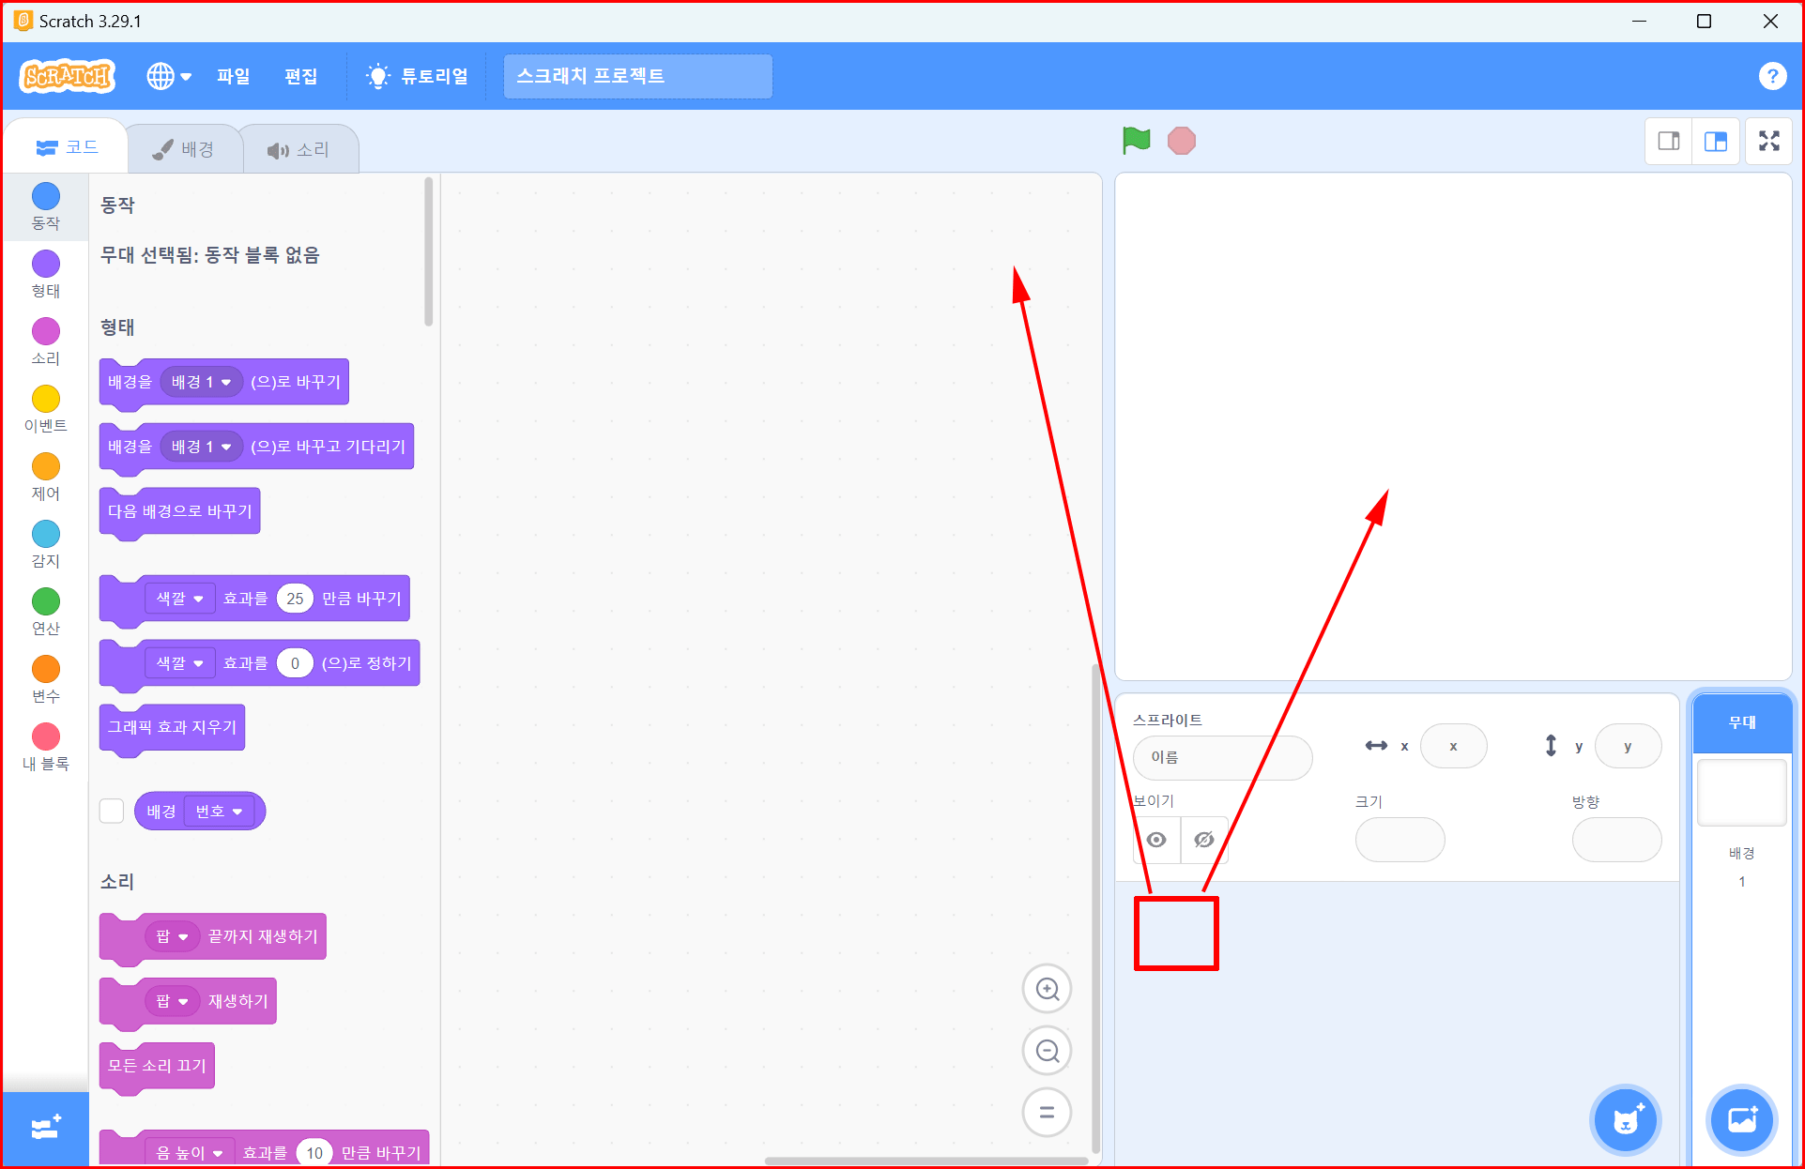
Task: Enter full screen stage mode
Action: [1769, 142]
